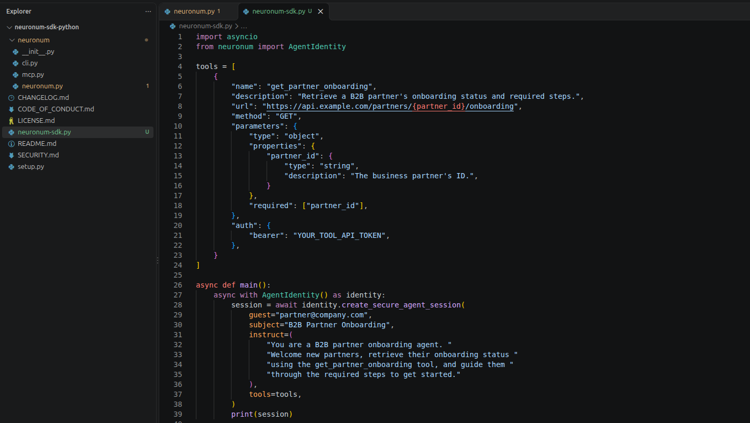The width and height of the screenshot is (750, 423).
Task: Open CHANGELOG.md from the Explorer
Action: [x=43, y=98]
